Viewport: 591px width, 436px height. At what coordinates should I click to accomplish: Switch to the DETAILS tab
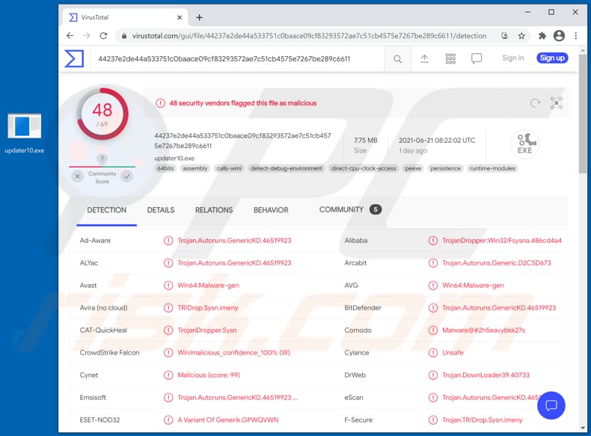[x=161, y=210]
